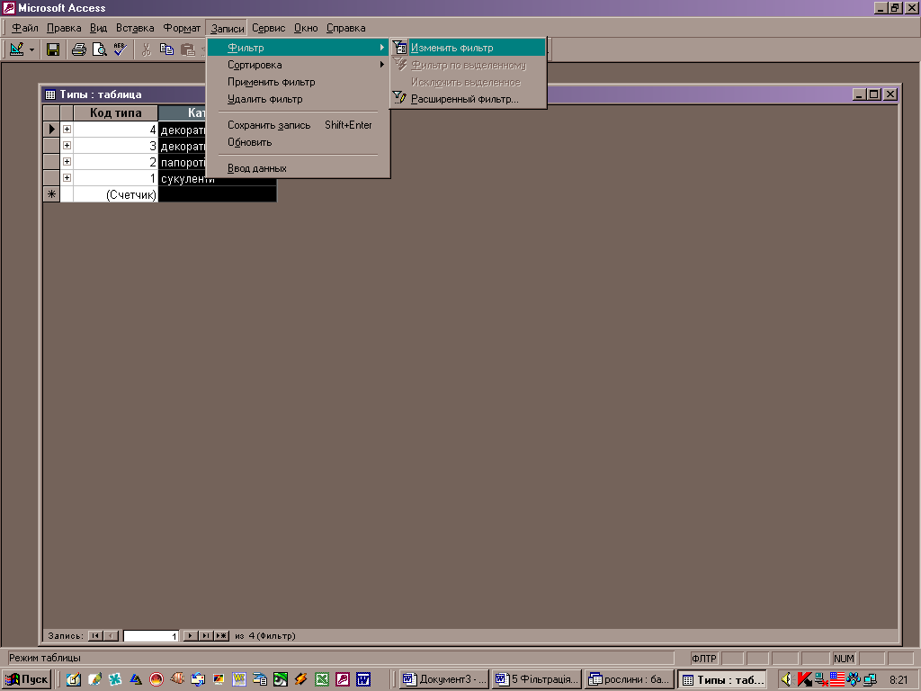921x691 pixels.
Task: Click the lightning bolt quick launch icon
Action: (300, 680)
